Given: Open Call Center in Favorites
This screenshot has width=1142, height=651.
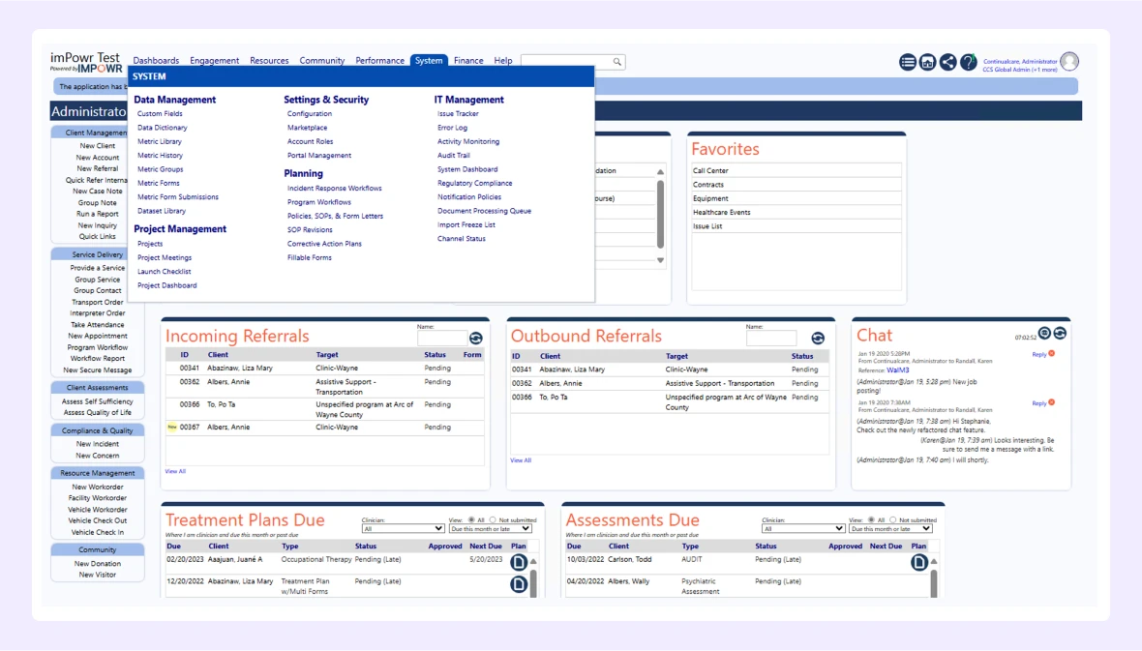Looking at the screenshot, I should pos(710,171).
